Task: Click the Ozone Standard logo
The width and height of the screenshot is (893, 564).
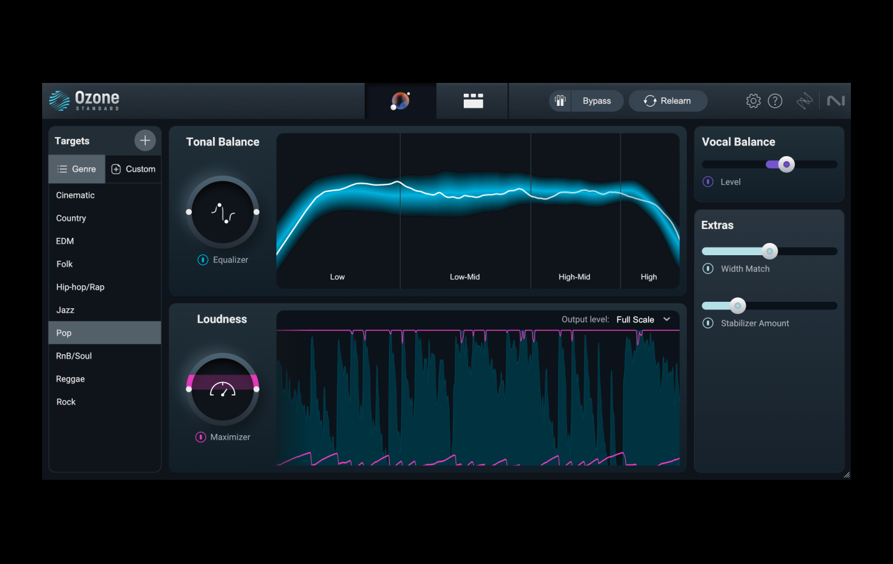Action: 84,100
